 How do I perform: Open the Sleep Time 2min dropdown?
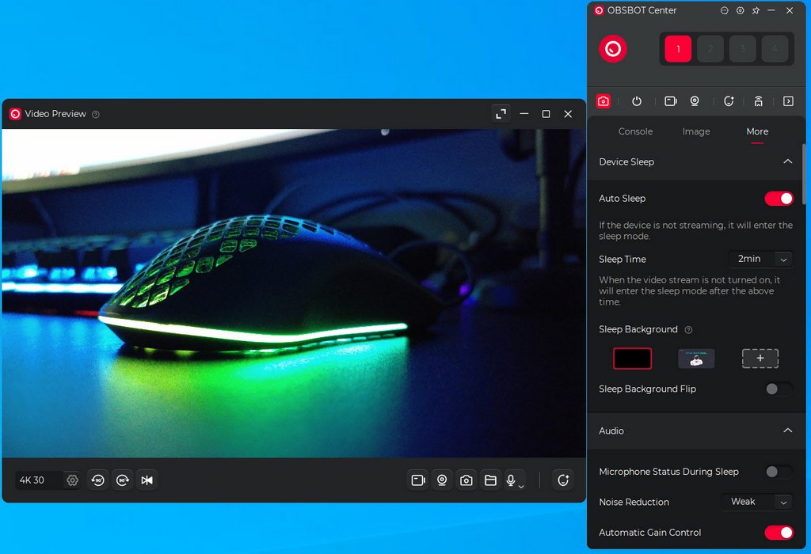[x=760, y=259]
